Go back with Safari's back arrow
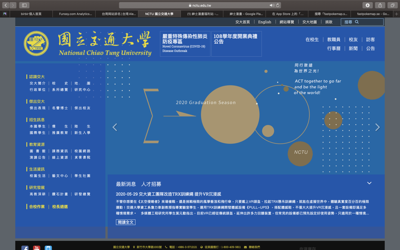The width and height of the screenshot is (400, 250). click(x=6, y=5)
